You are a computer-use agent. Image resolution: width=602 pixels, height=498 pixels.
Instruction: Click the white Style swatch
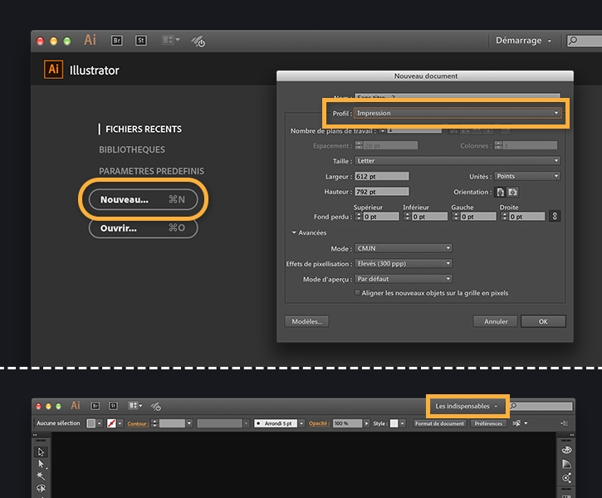[394, 423]
